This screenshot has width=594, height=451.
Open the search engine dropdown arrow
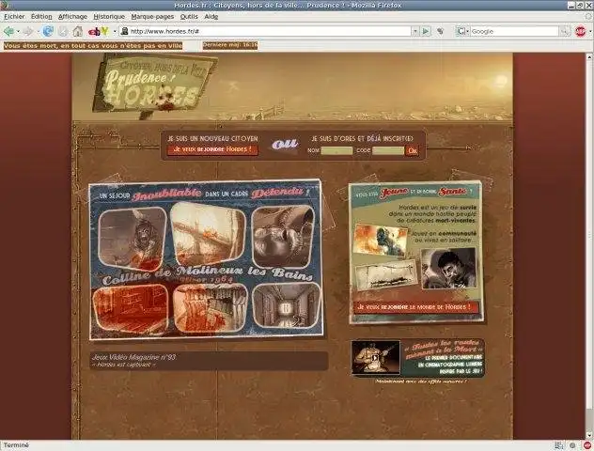(467, 32)
